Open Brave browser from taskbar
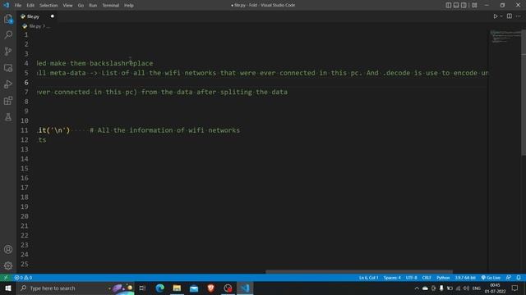526x295 pixels. pyautogui.click(x=210, y=288)
